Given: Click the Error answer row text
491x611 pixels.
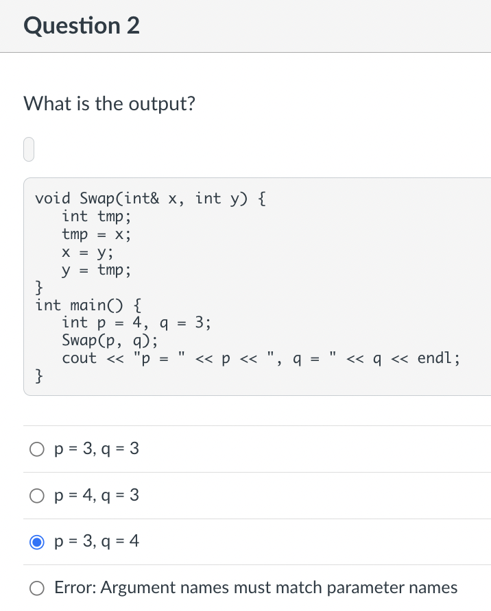Looking at the screenshot, I should [255, 587].
